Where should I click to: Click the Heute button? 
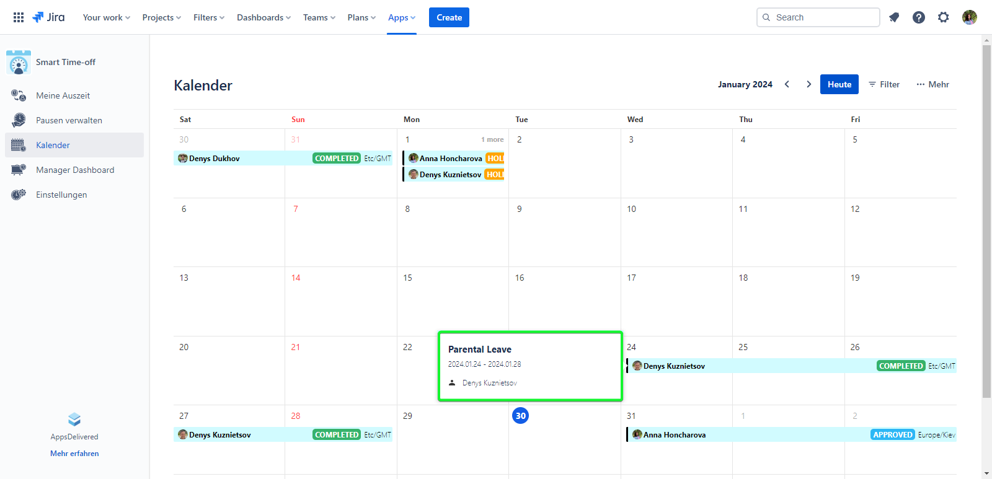point(839,84)
